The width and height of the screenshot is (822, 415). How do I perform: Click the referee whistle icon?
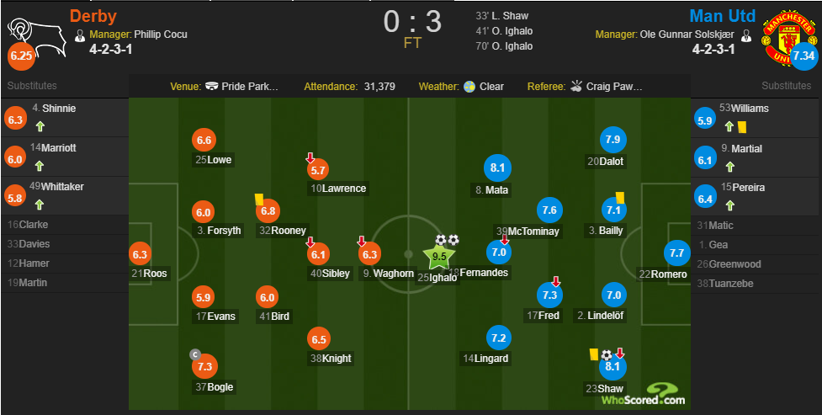coord(576,86)
